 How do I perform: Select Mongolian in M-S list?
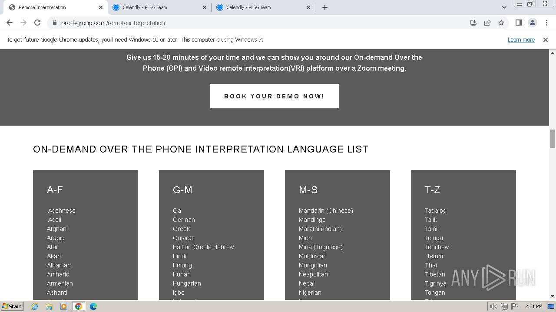(313, 265)
